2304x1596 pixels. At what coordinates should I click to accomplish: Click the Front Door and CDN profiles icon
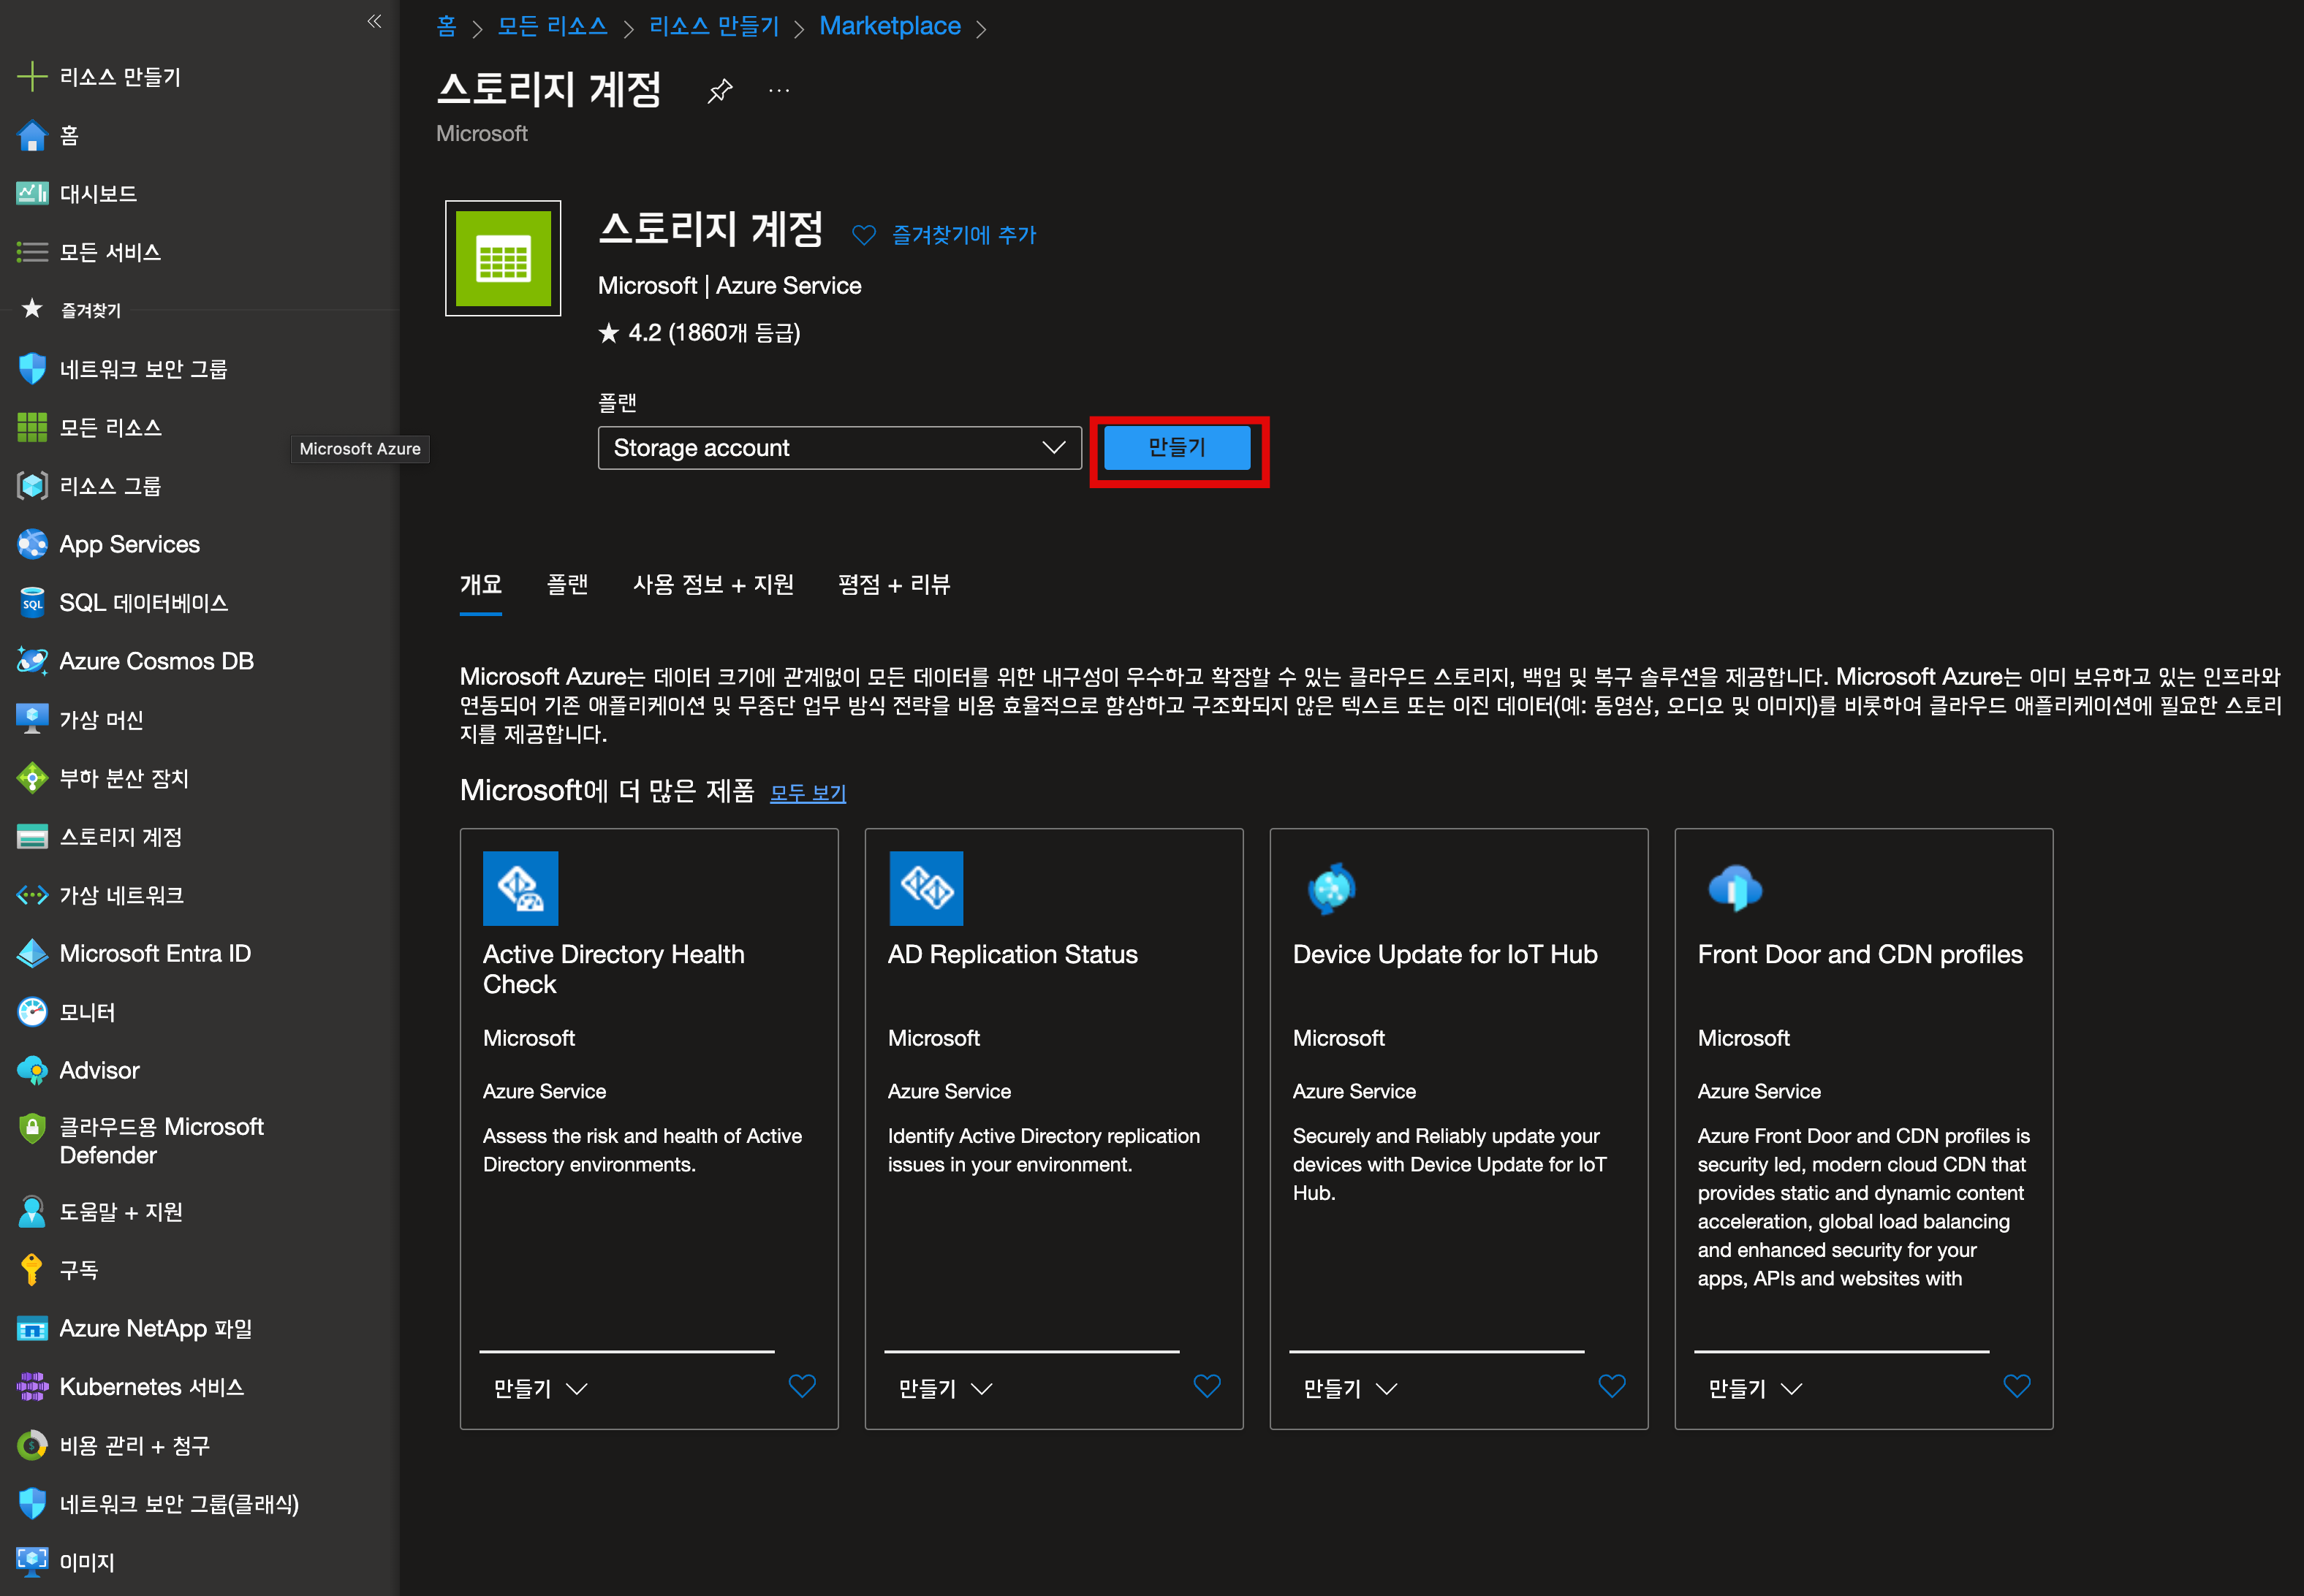tap(1735, 888)
